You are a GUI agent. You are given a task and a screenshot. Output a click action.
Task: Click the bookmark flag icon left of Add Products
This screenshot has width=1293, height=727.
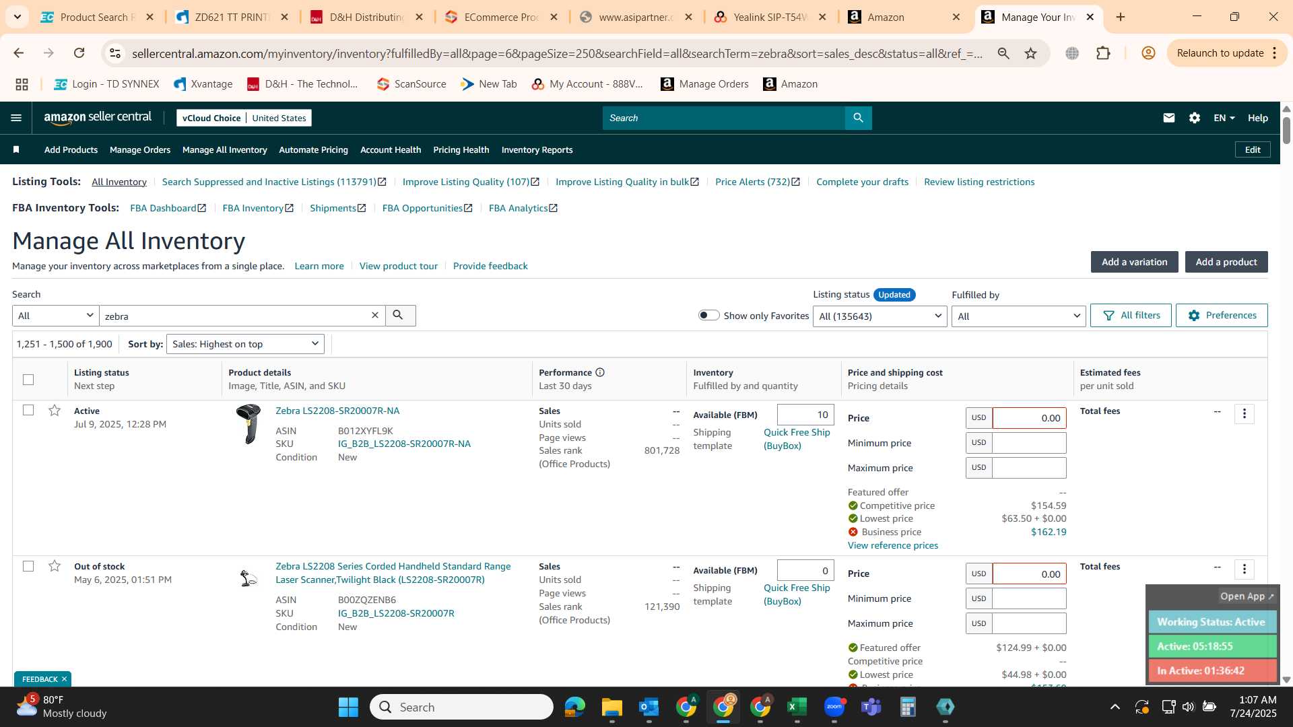coord(16,149)
